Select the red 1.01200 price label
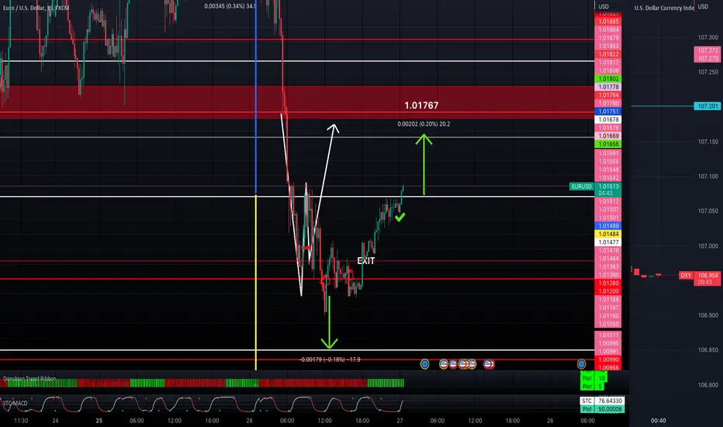 pyautogui.click(x=608, y=292)
